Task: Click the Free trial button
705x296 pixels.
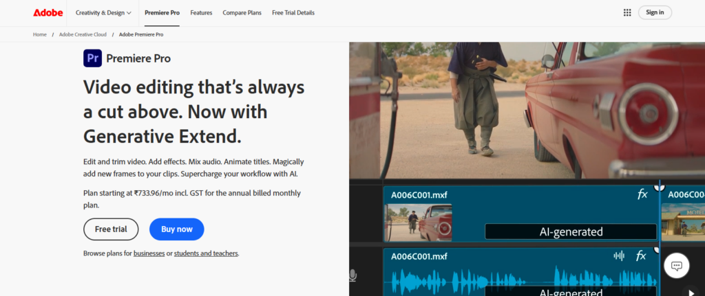Action: pyautogui.click(x=111, y=229)
